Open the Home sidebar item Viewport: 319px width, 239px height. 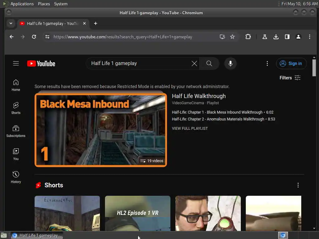click(16, 85)
